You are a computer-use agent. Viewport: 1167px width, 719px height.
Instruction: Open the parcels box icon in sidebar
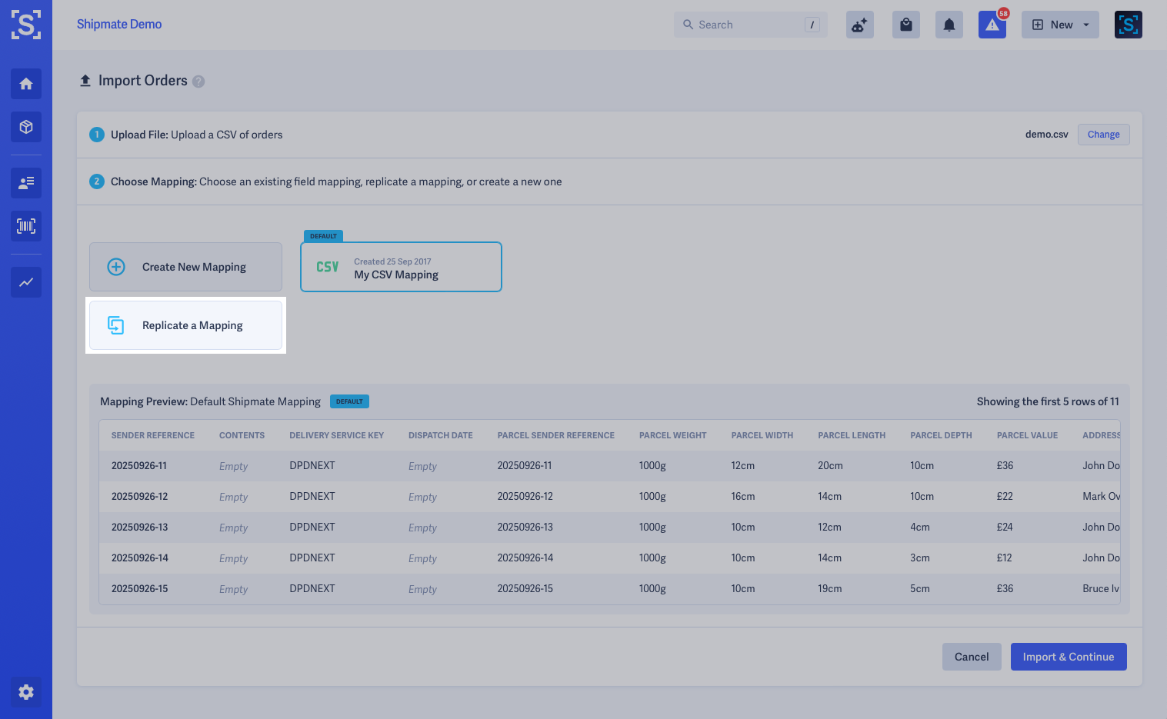coord(26,127)
